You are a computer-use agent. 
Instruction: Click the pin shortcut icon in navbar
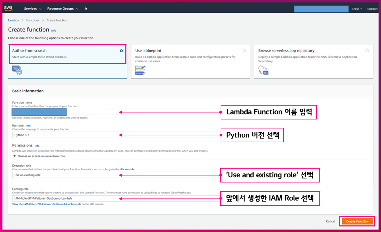tap(86, 9)
